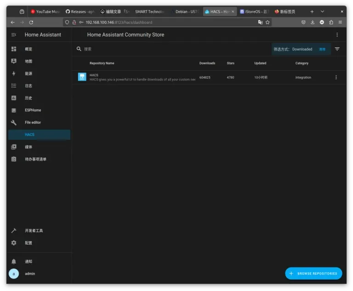This screenshot has height=291, width=353.
Task: Open ESPHome from the sidebar
Action: pyautogui.click(x=33, y=110)
